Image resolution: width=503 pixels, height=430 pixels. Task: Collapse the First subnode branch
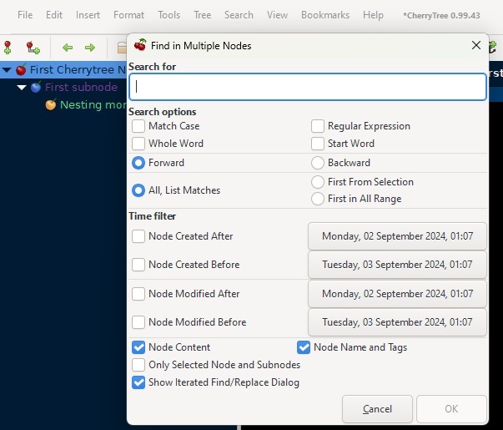point(22,88)
